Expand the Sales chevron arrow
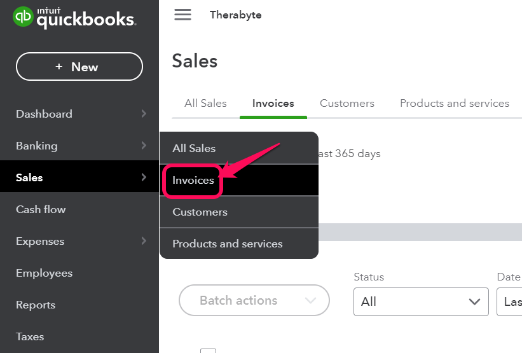The height and width of the screenshot is (353, 522). coord(144,177)
